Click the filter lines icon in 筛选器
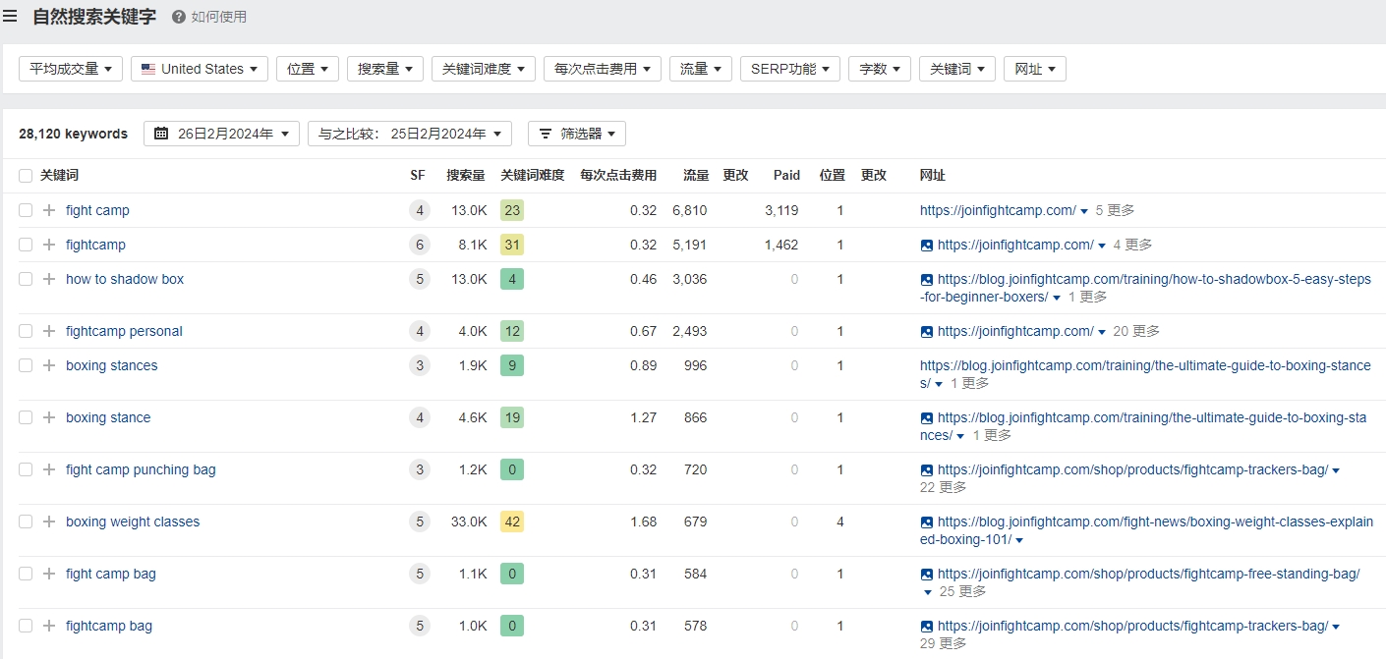 tap(546, 134)
